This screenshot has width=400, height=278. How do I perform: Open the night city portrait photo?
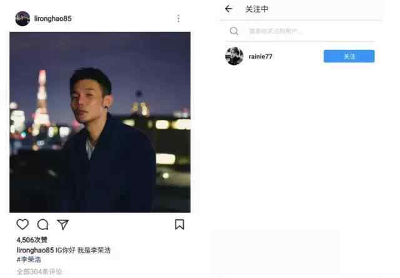100,122
